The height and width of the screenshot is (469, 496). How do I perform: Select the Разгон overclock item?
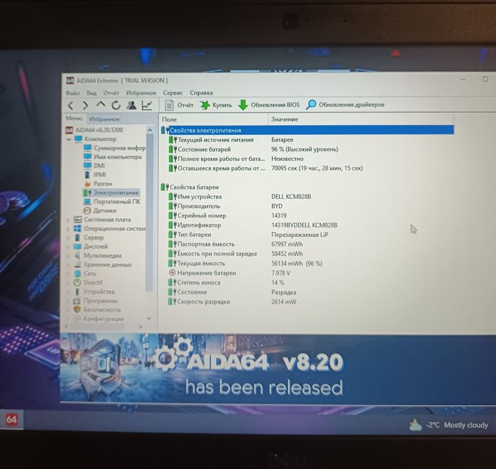pyautogui.click(x=98, y=184)
